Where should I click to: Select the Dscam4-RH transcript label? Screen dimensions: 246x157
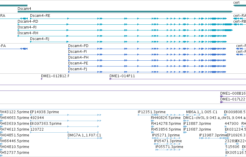pyautogui.click(x=28, y=33)
